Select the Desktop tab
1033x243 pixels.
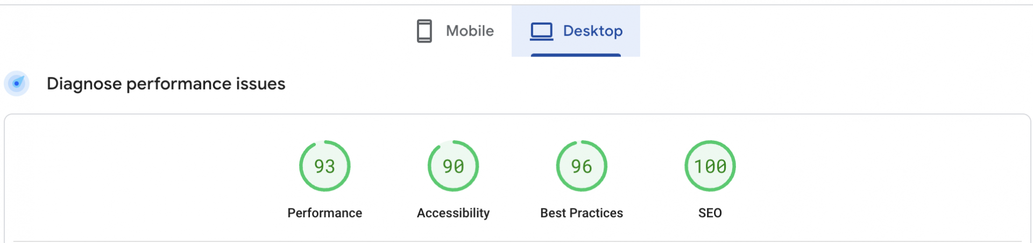(x=576, y=31)
